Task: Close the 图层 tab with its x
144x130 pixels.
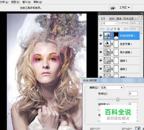Action: tap(107, 19)
